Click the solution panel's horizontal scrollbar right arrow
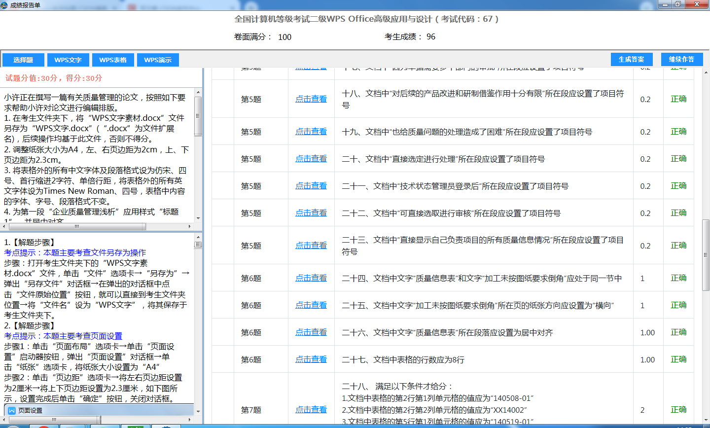 click(x=190, y=420)
